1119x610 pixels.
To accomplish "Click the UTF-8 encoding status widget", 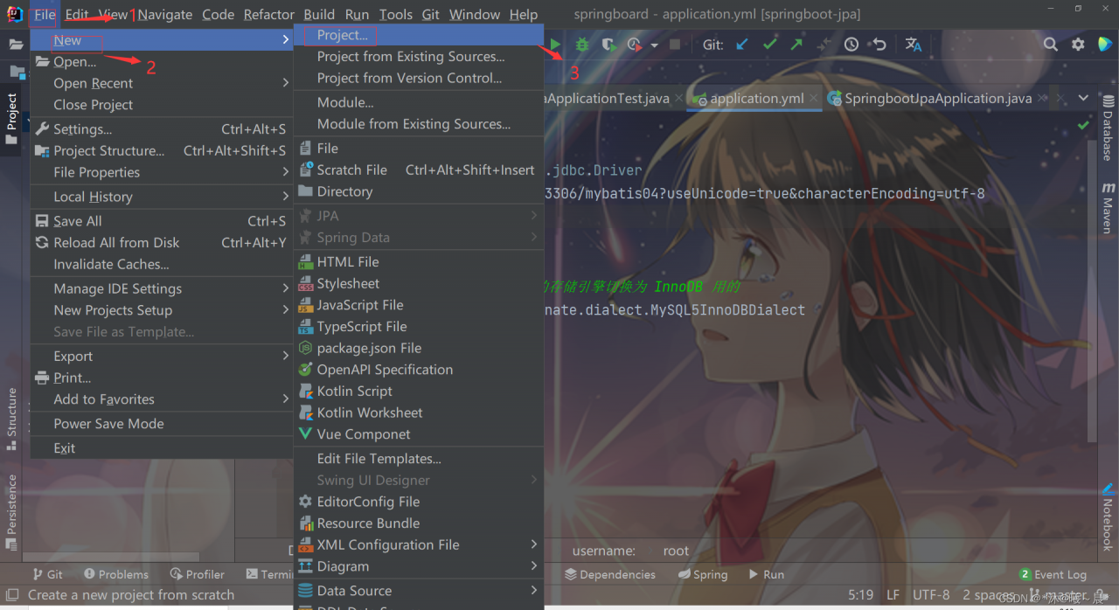I will click(x=931, y=595).
